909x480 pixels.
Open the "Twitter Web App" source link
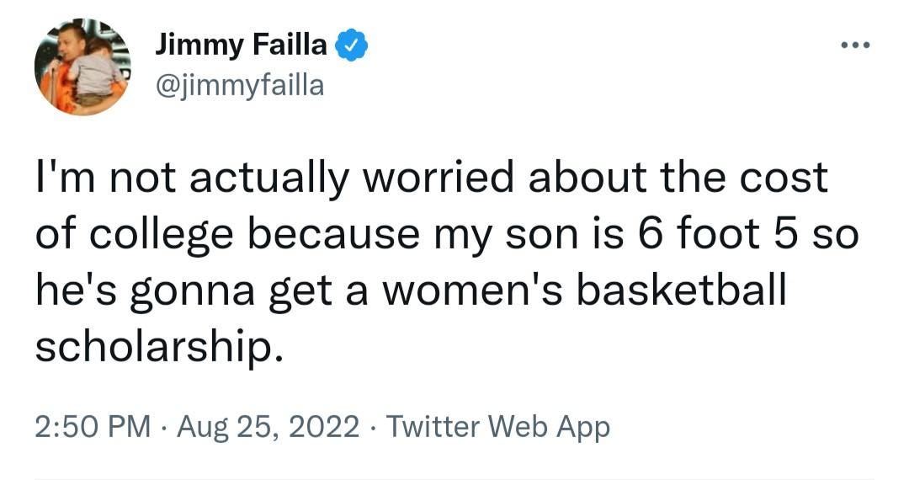(498, 427)
